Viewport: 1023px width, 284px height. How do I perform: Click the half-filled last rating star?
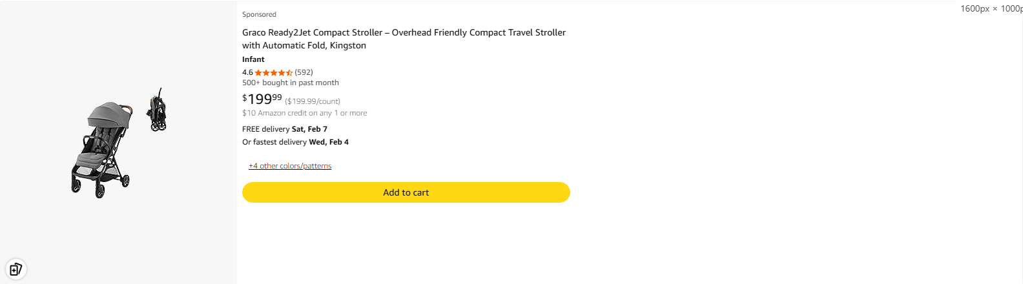click(x=289, y=73)
